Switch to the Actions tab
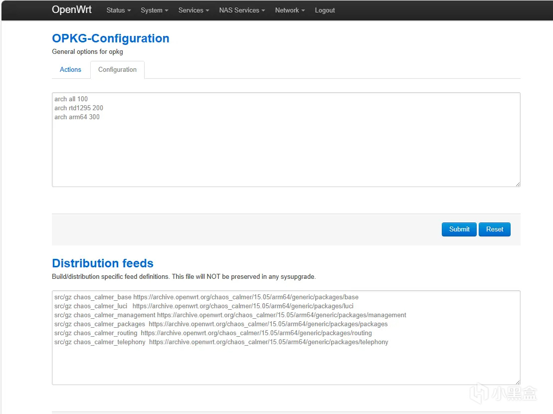Viewport: 553px width, 414px height. [x=70, y=70]
